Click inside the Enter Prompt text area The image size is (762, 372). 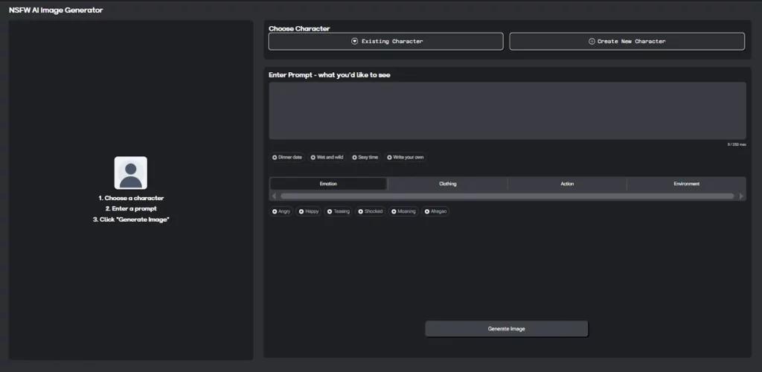[507, 110]
